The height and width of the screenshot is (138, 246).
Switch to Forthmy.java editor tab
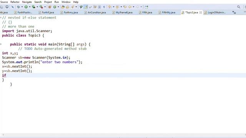(69, 12)
